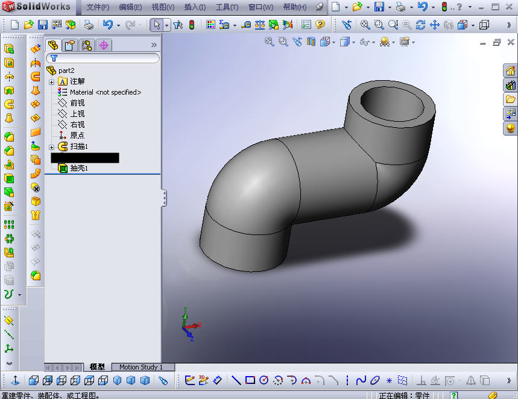Click the Rectangle sketch tool
Image resolution: width=518 pixels, height=399 pixels.
click(x=250, y=380)
